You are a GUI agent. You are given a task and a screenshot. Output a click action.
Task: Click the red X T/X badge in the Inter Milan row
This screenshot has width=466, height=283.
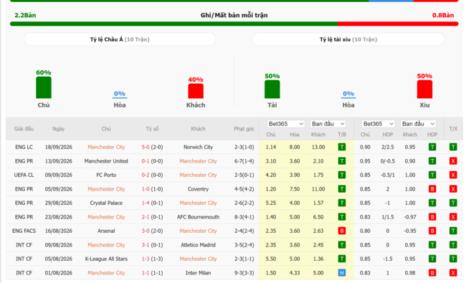coord(453,272)
